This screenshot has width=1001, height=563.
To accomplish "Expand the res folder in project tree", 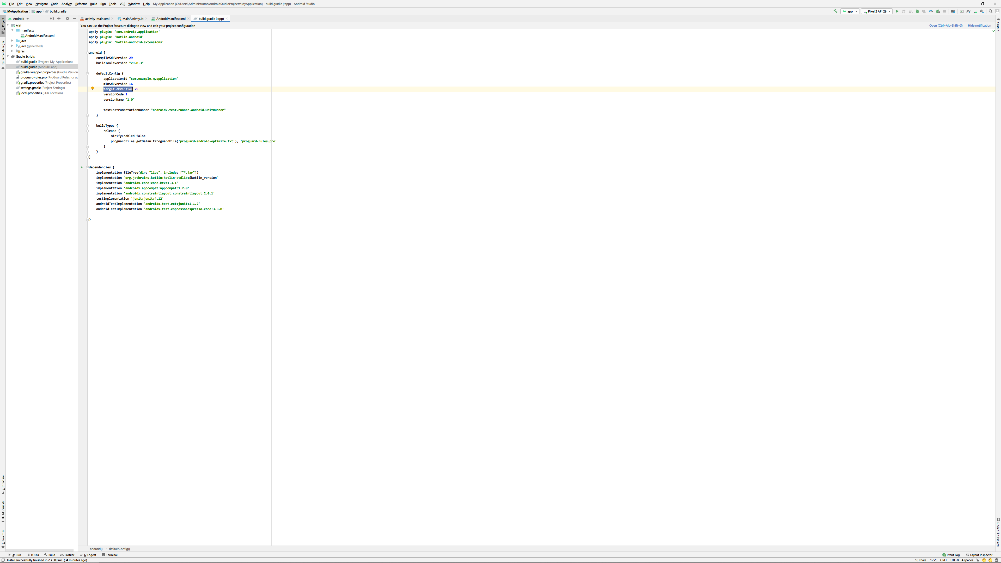I will click(12, 51).
